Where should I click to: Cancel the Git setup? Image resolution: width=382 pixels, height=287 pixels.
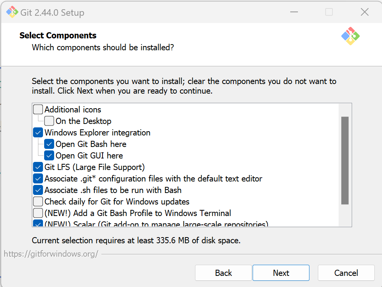tap(346, 273)
